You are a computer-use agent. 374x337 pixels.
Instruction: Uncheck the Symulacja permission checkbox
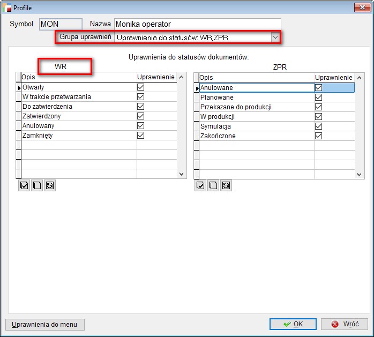319,126
